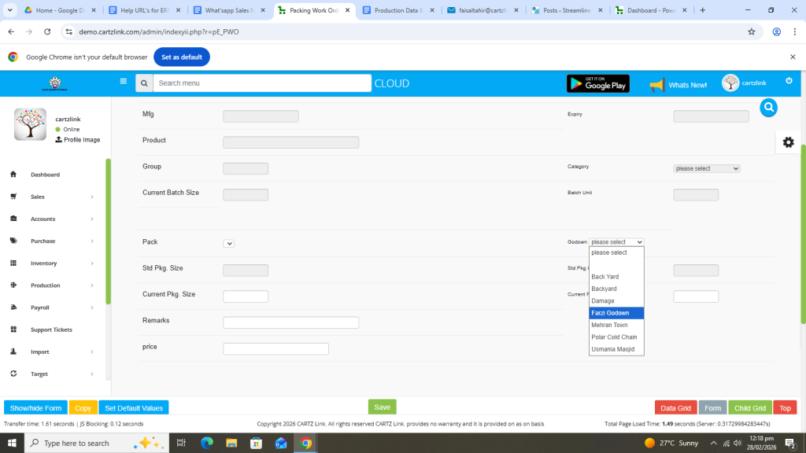Click the power logout icon
The image size is (806, 453).
[x=789, y=81]
